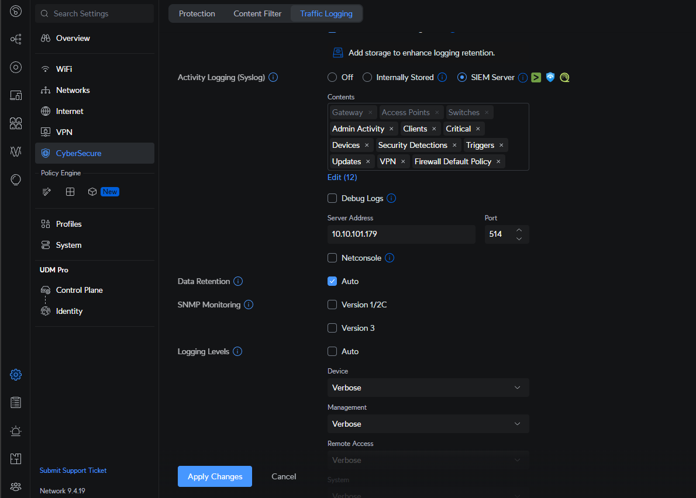Open the target-shaped icon in left rail

point(16,67)
